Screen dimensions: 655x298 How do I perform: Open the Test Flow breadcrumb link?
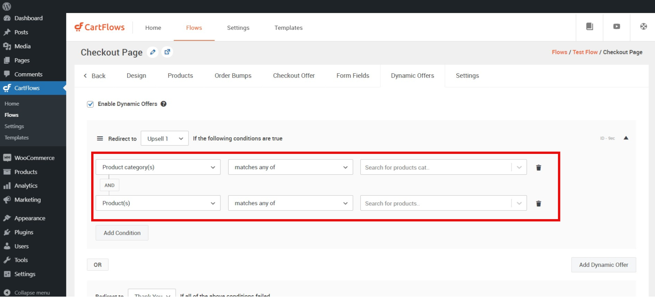(x=585, y=52)
